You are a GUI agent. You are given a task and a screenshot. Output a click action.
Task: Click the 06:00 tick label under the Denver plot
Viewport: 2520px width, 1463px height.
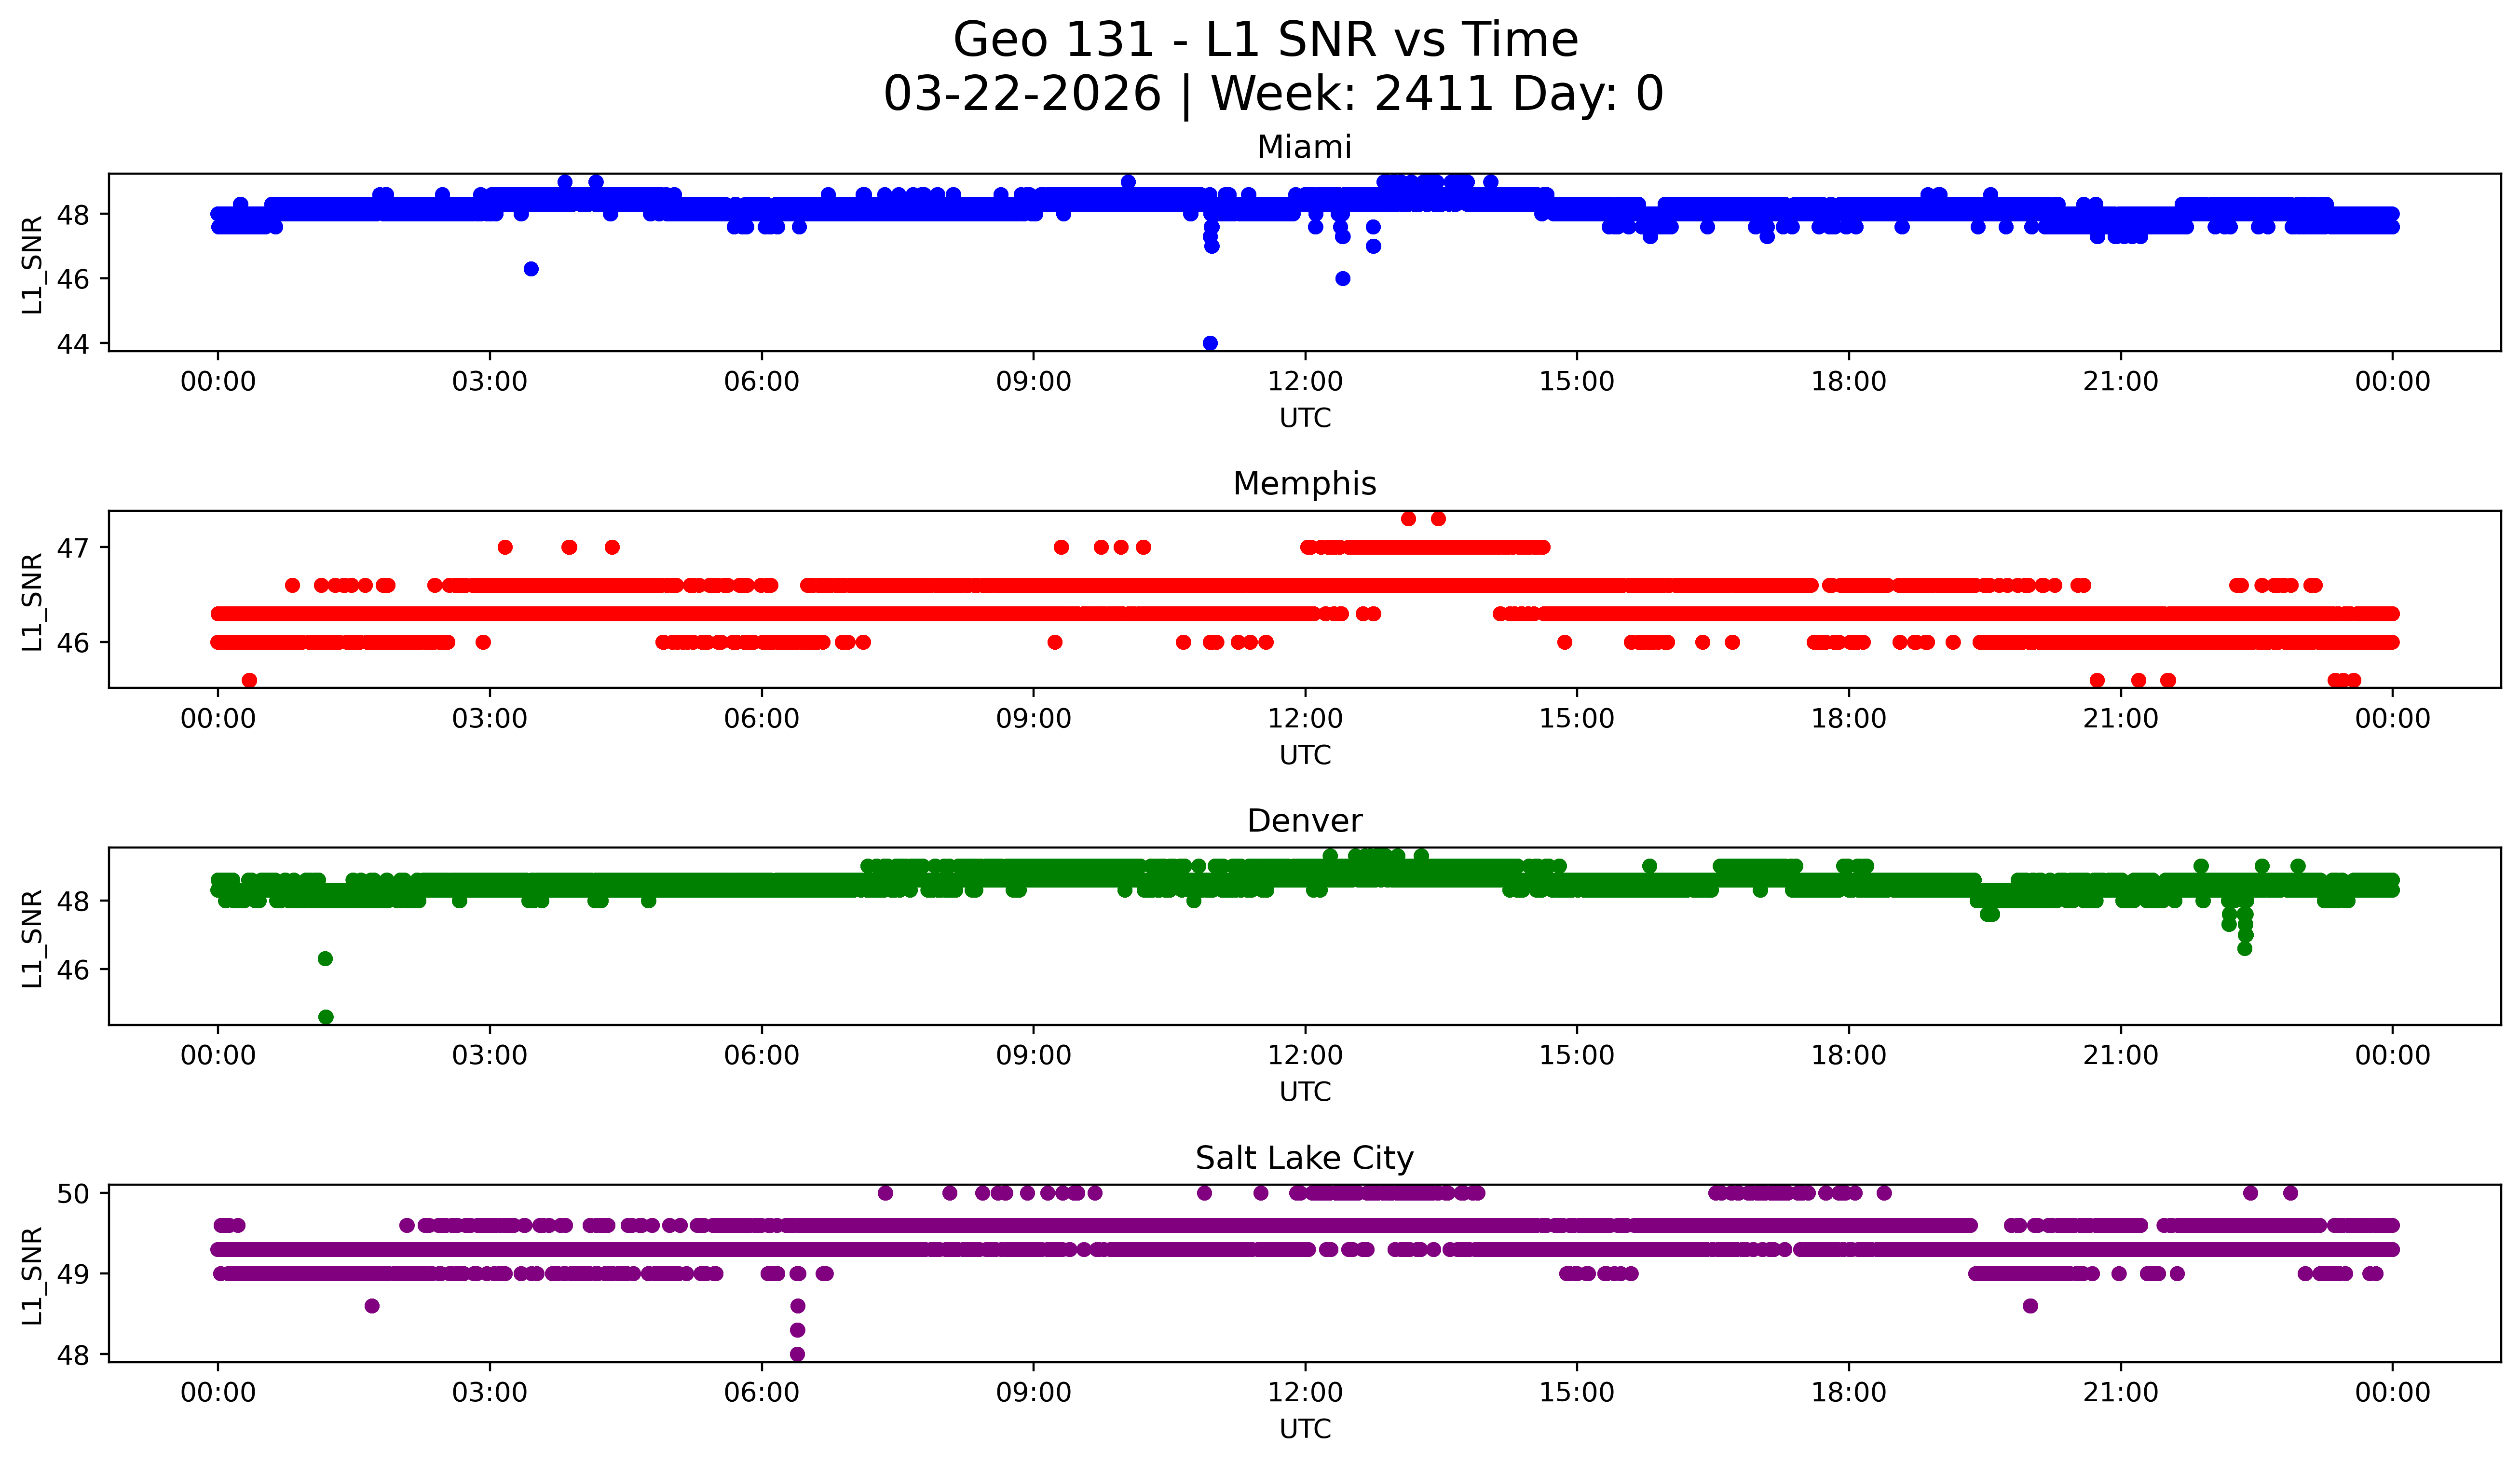click(761, 1056)
